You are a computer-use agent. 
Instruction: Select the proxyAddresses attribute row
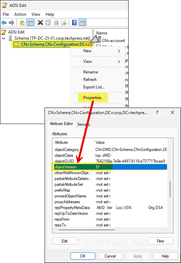110,202
